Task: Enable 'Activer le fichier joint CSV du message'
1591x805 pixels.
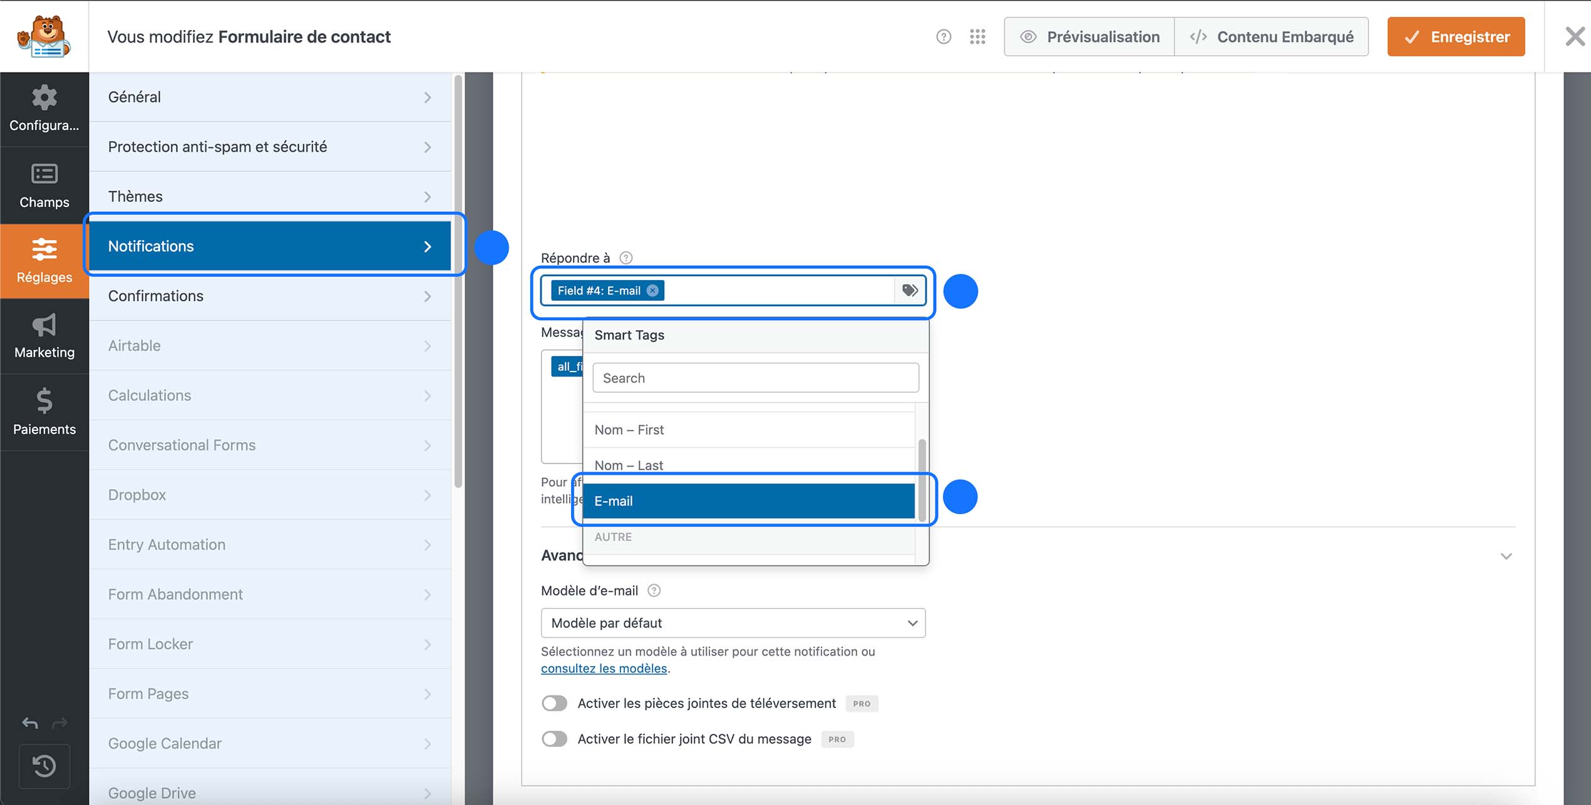Action: 554,739
